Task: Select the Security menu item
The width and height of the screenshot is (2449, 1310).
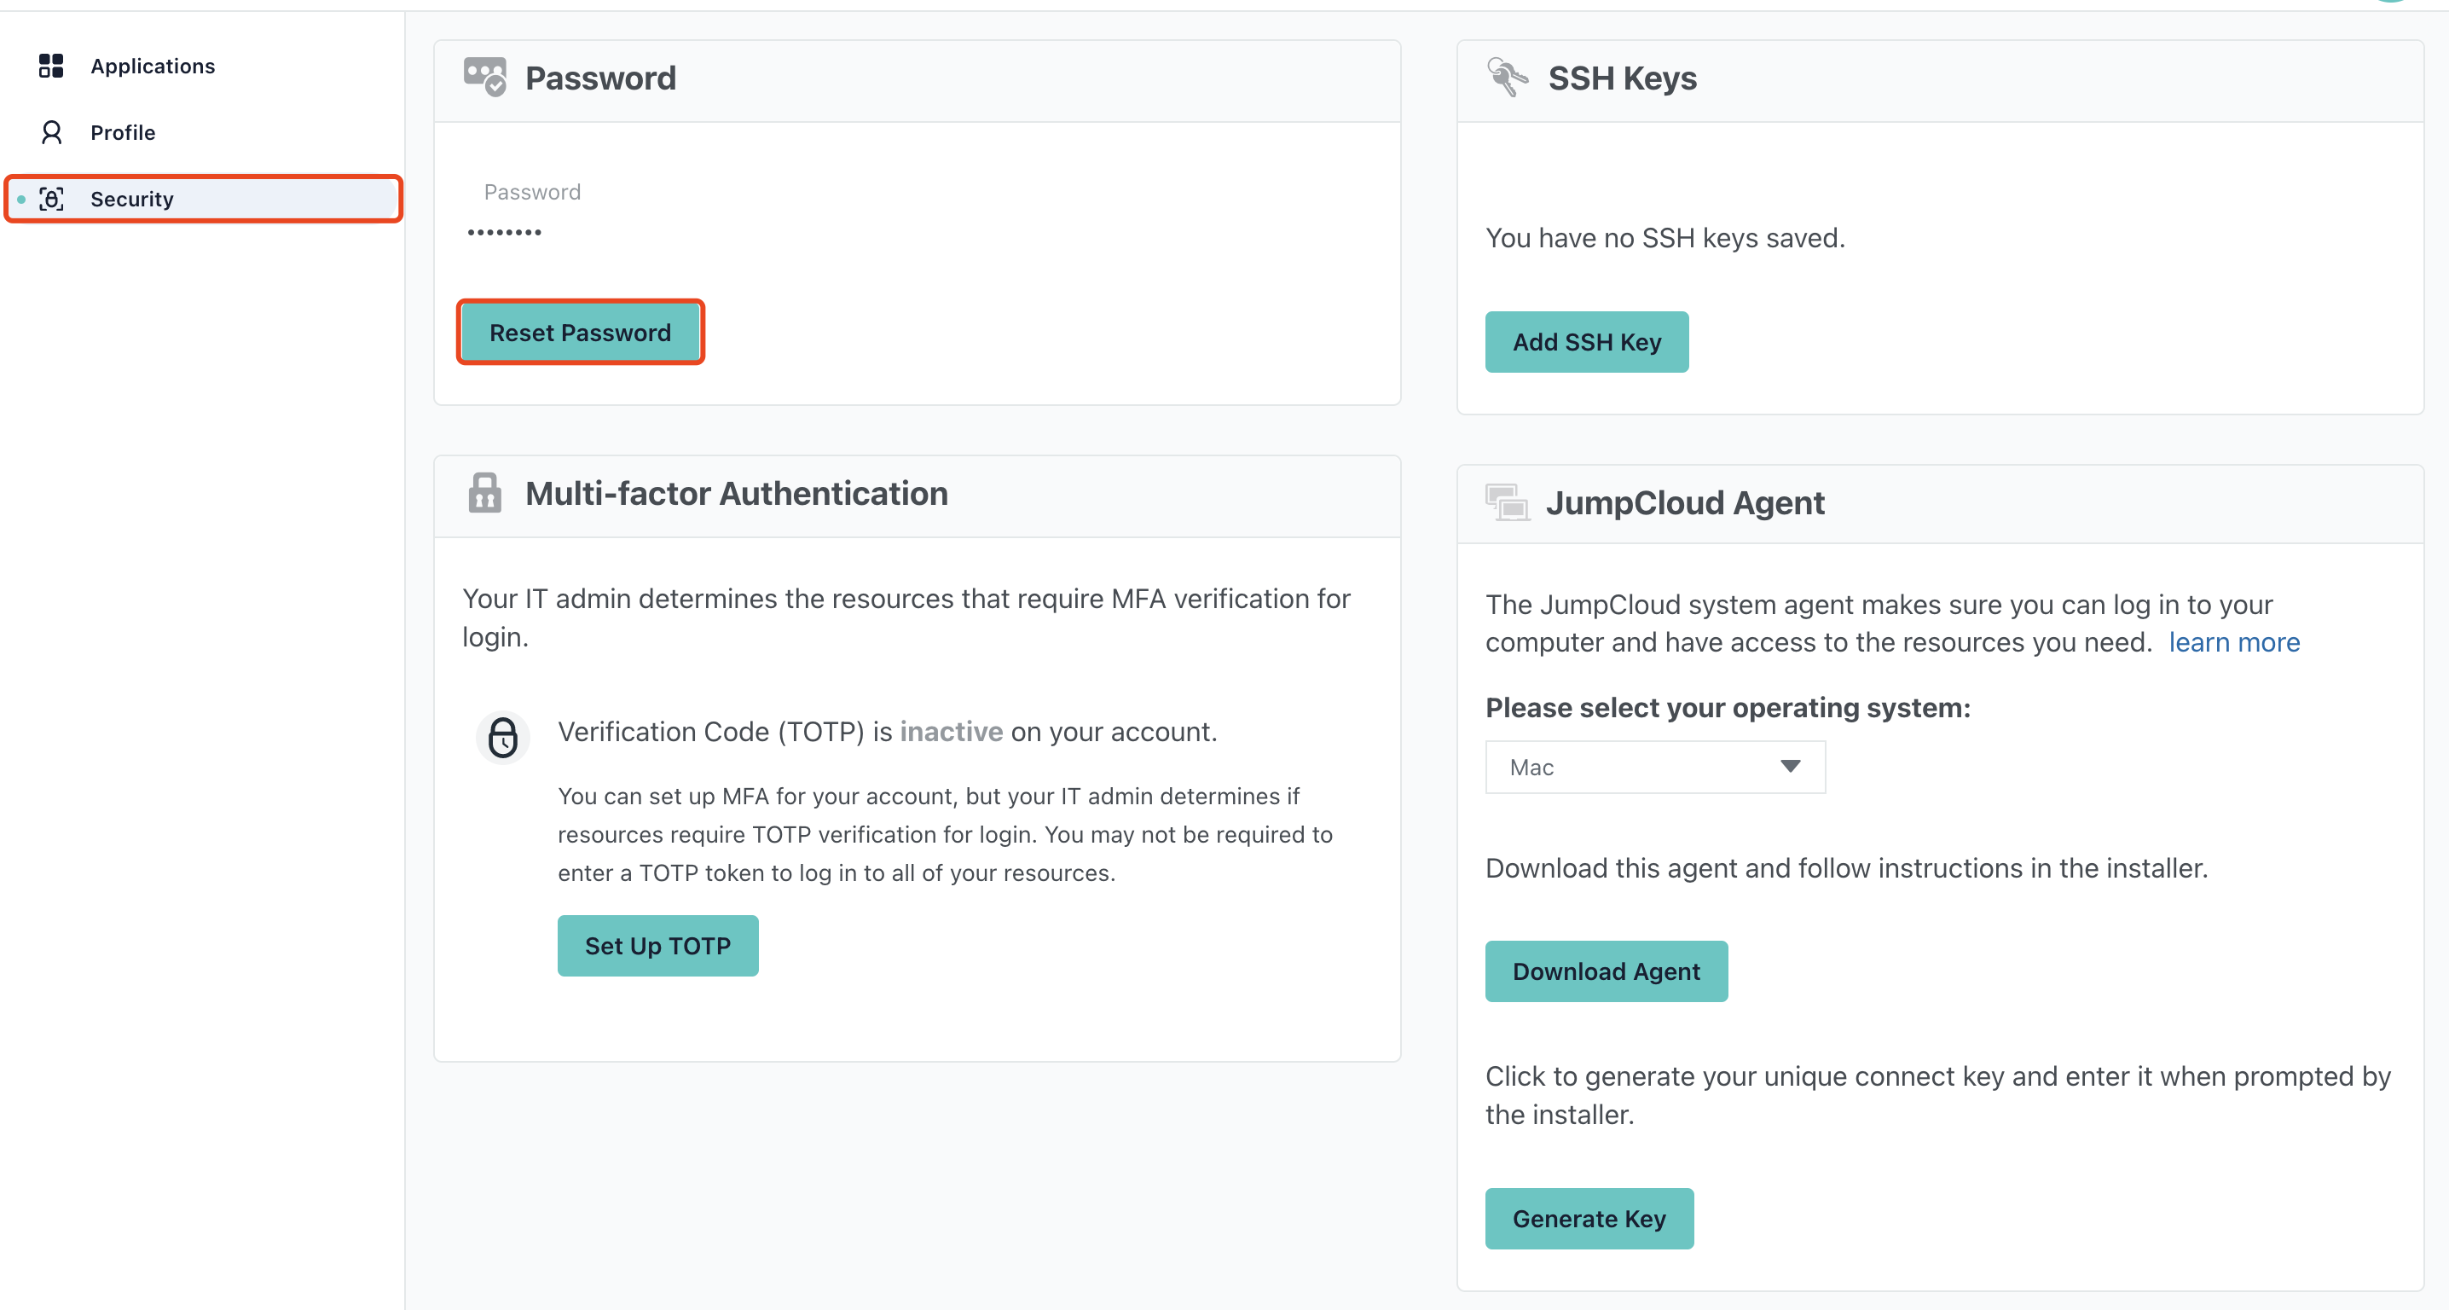Action: 204,199
